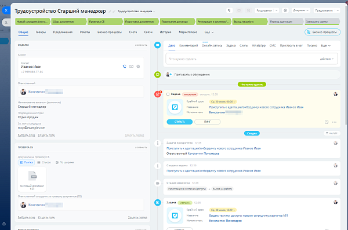Open the действия dropdown in the todo field
This screenshot has width=348, height=230.
coord(327,59)
